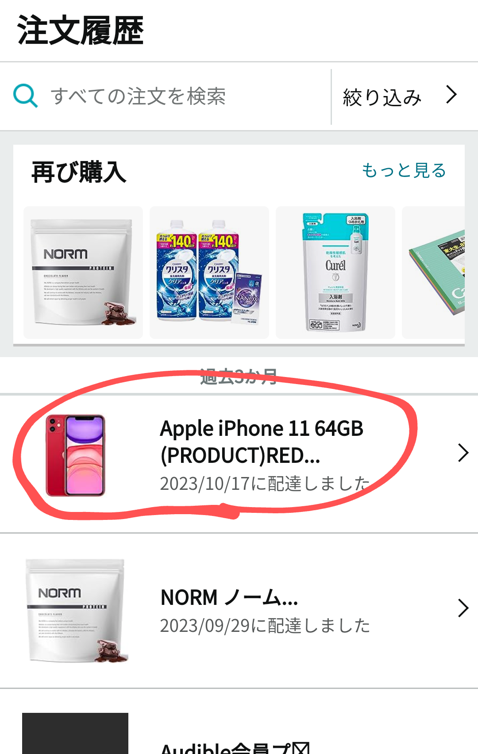The image size is (478, 754).
Task: Select the クリスタ dishwasher gel thumbnail
Action: [209, 273]
